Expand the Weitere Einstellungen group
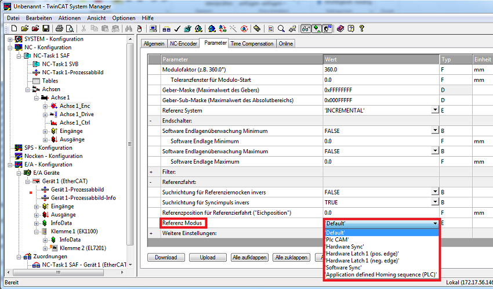The width and height of the screenshot is (493, 289). click(x=151, y=233)
